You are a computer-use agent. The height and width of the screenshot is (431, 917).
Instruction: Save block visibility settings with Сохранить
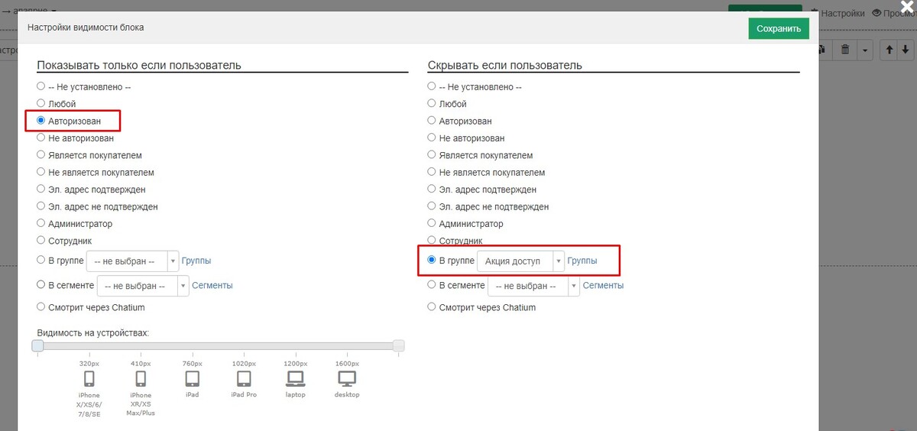pyautogui.click(x=778, y=28)
